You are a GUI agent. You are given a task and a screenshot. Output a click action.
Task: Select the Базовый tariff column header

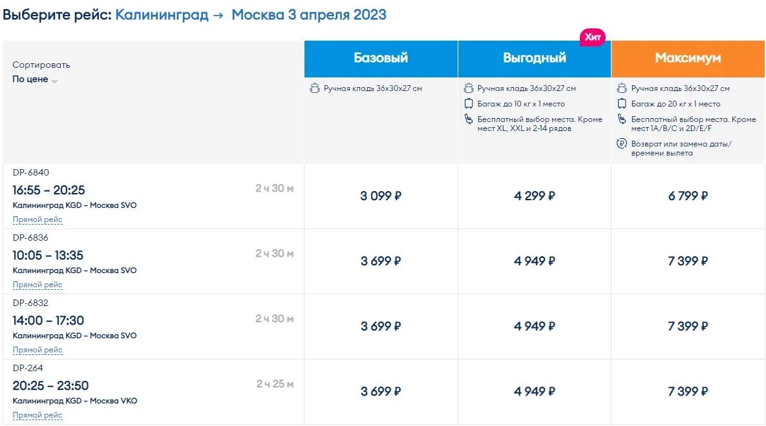[x=381, y=58]
